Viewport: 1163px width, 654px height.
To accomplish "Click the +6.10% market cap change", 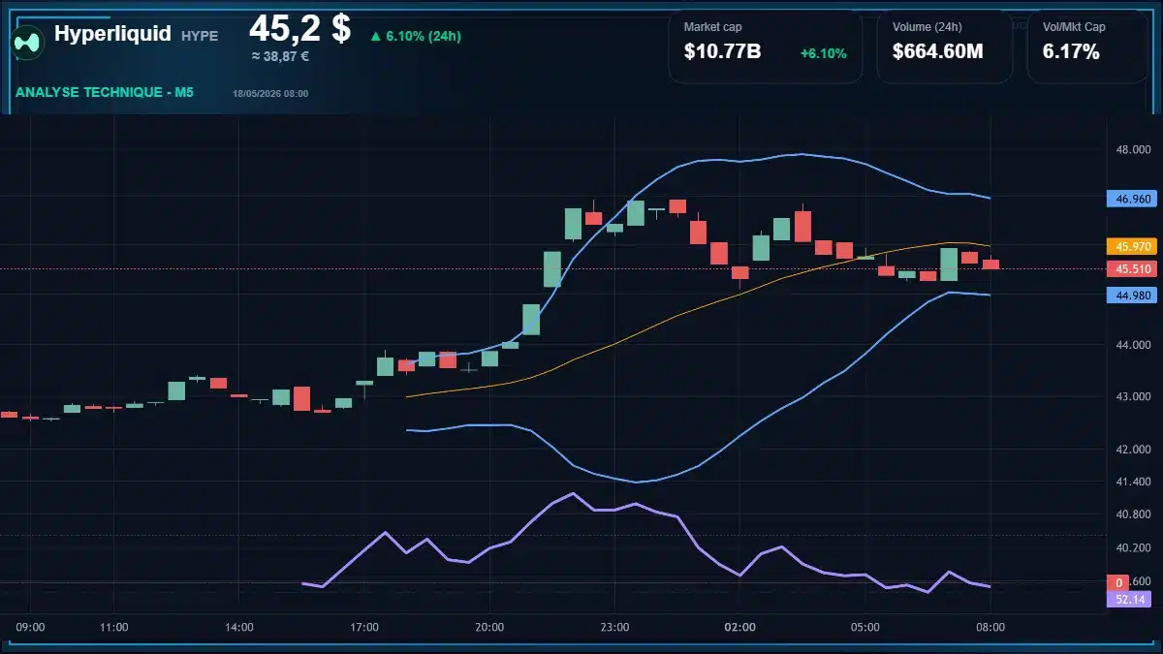I will [823, 53].
